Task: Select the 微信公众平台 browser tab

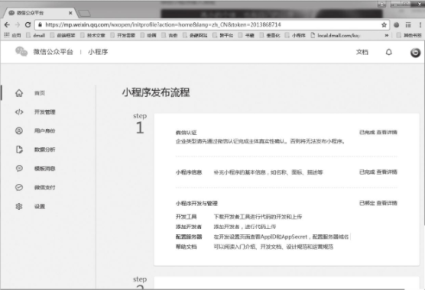Action: point(40,13)
